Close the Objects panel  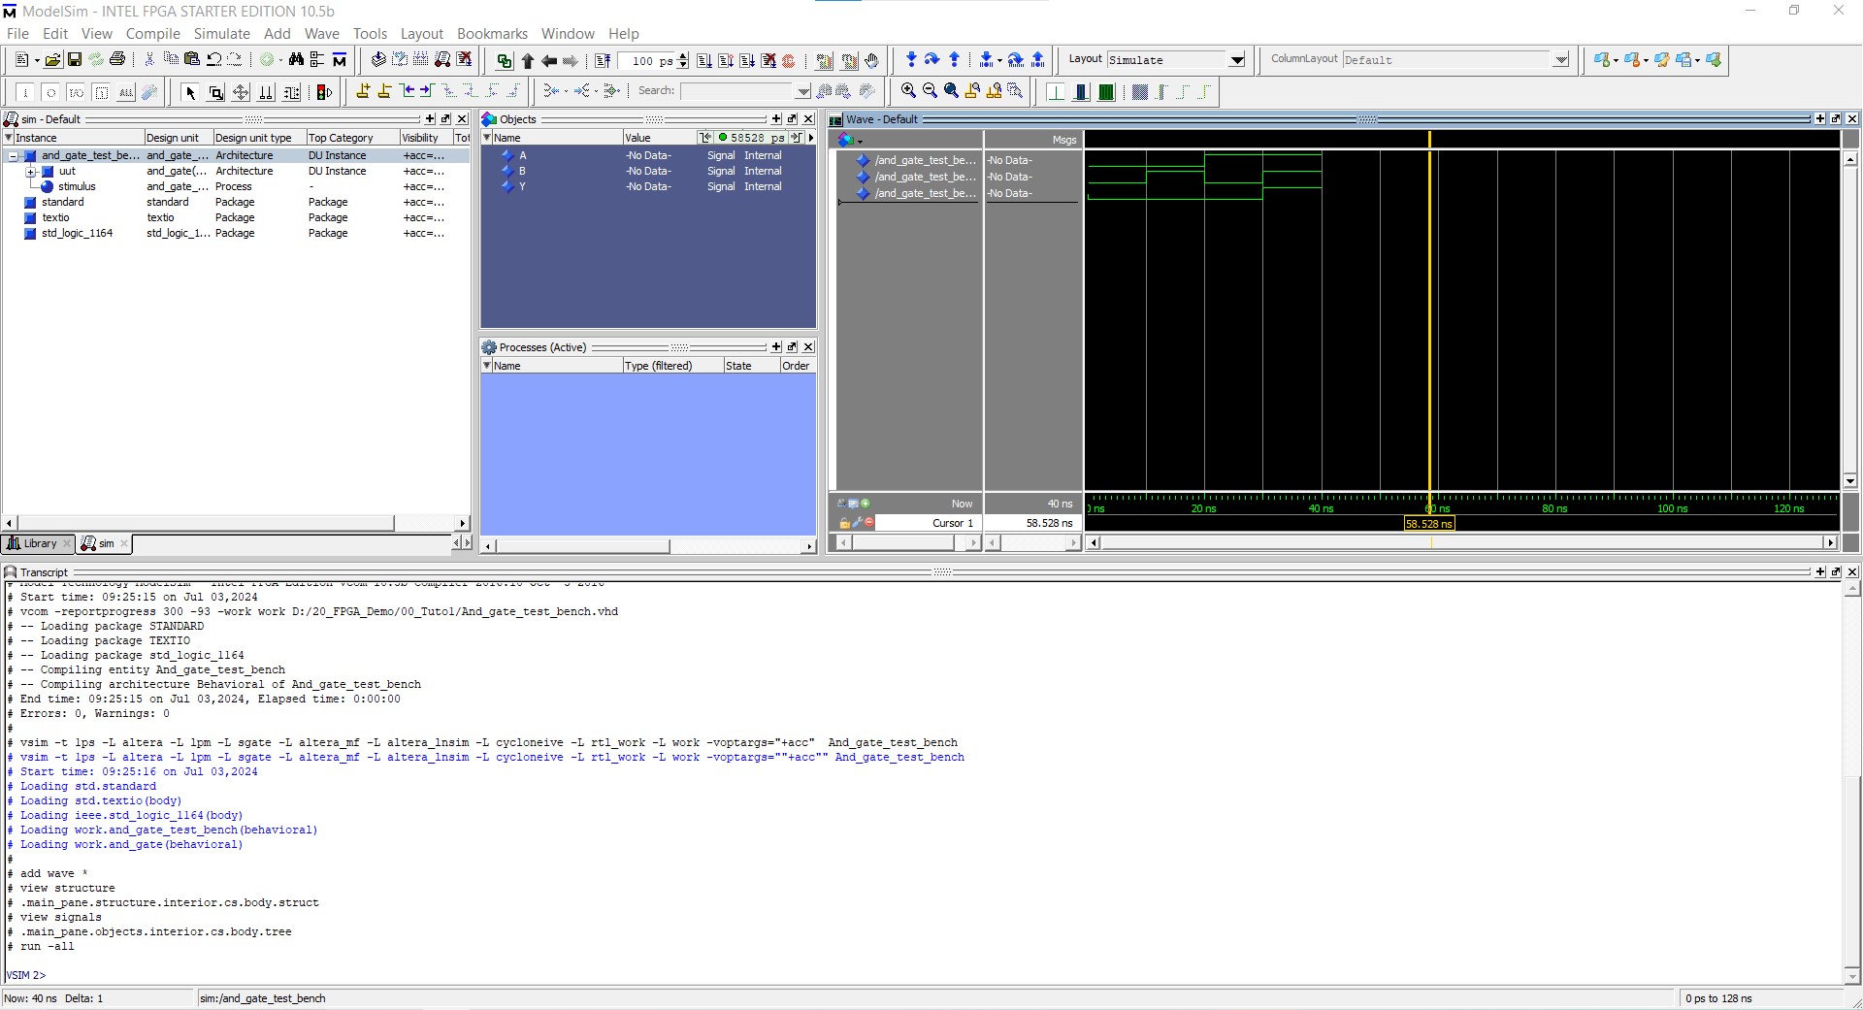pyautogui.click(x=808, y=119)
